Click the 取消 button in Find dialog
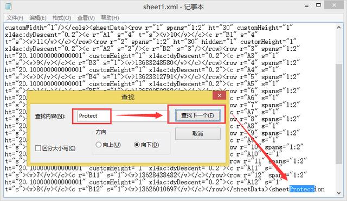 click(x=197, y=134)
